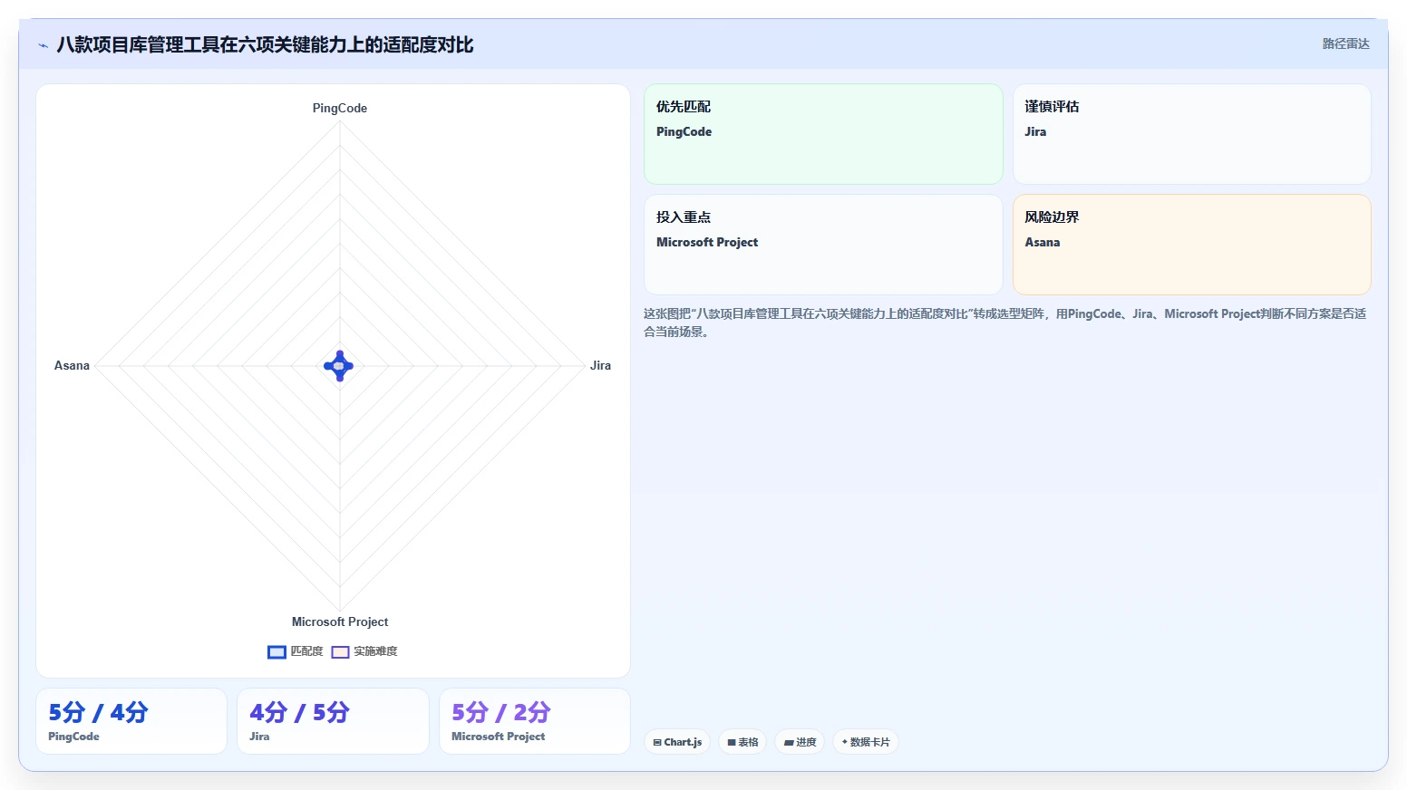This screenshot has width=1407, height=790.
Task: Click the Microsoft Project radar axis label
Action: 340,621
